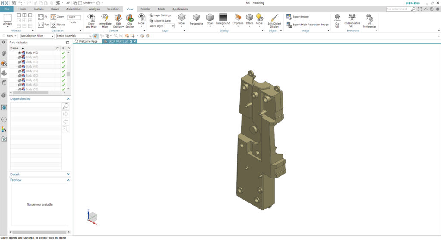Open the Entire Assembly scope dropdown
This screenshot has width=441, height=240.
pyautogui.click(x=74, y=36)
